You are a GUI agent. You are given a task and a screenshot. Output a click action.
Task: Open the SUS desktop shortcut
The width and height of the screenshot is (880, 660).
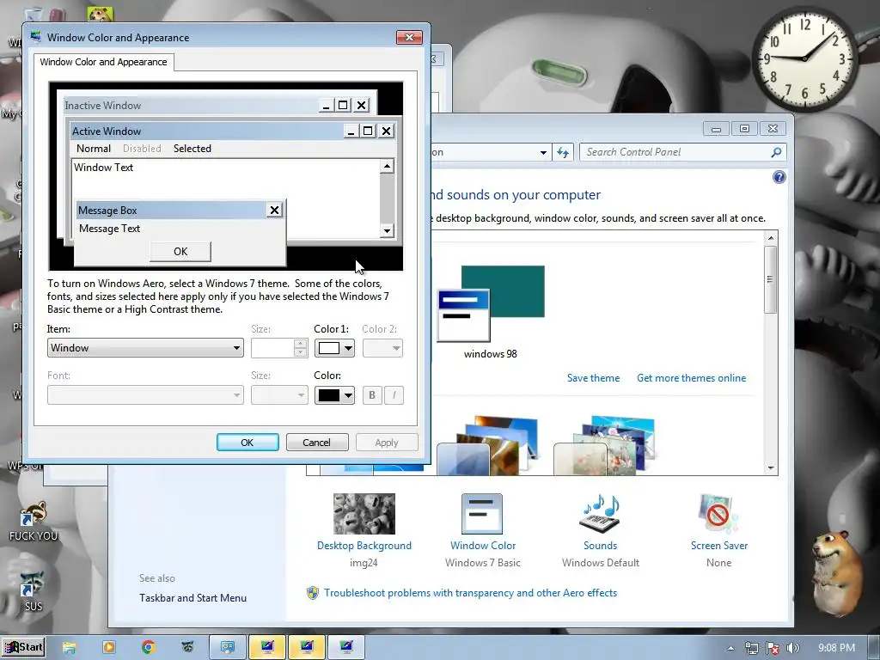(x=34, y=591)
